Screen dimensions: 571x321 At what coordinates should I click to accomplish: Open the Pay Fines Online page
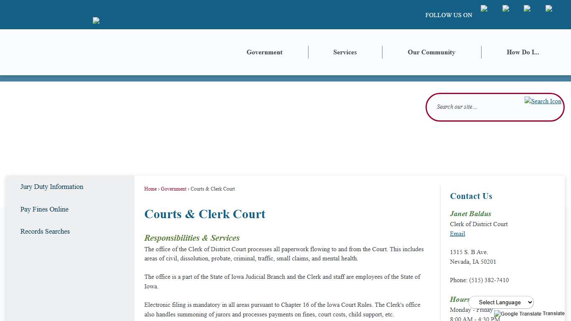pyautogui.click(x=44, y=209)
